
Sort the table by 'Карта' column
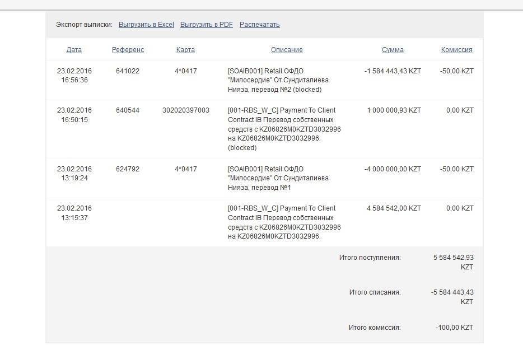tap(185, 50)
